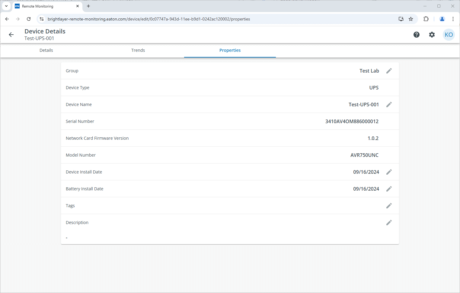
Task: Reload the page in browser
Action: [x=29, y=19]
